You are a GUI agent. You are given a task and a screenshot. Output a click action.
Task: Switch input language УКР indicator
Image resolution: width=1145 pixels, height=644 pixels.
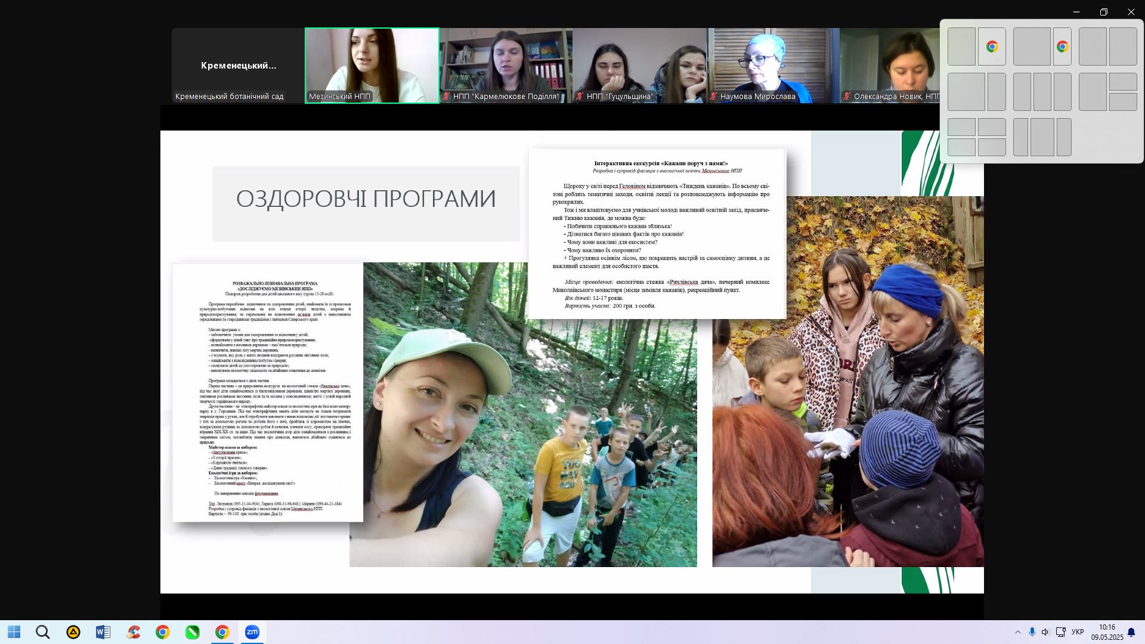click(x=1078, y=632)
